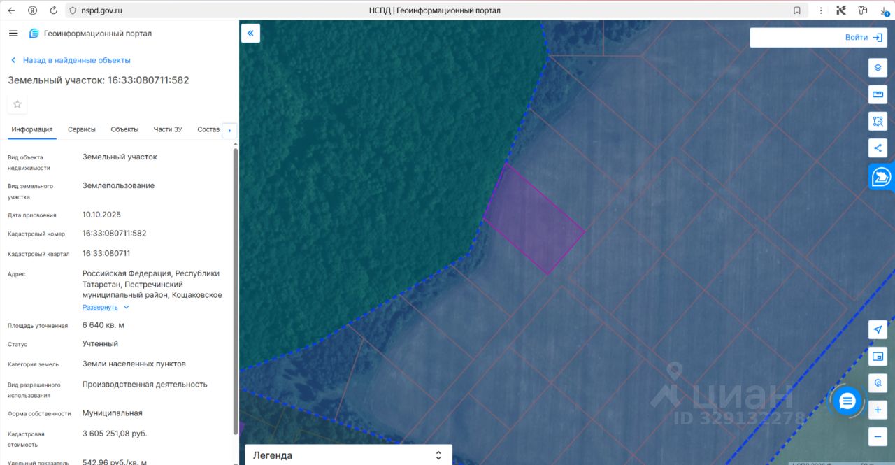Click the status value Учтенный
Image resolution: width=895 pixels, height=465 pixels.
click(100, 344)
